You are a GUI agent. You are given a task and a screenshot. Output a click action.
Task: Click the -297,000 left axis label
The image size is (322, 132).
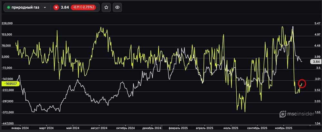pyautogui.click(x=7, y=101)
